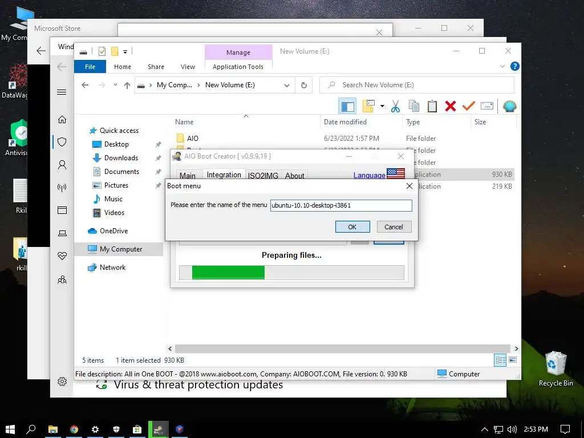
Task: Sort by the Date modified column
Action: pyautogui.click(x=345, y=122)
